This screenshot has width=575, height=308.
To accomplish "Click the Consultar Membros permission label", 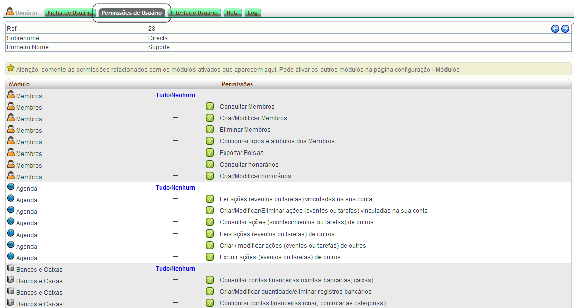I will pos(247,107).
